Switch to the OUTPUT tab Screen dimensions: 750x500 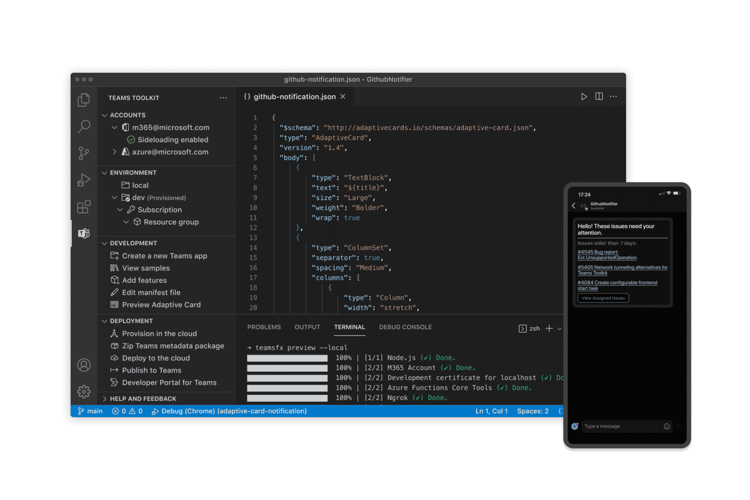pos(308,327)
